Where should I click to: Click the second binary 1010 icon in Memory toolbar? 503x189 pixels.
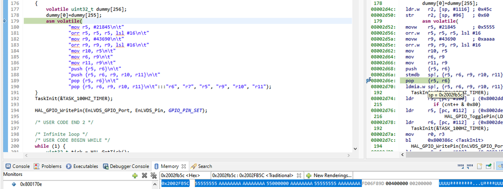click(x=470, y=166)
